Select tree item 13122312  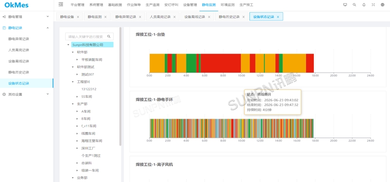[89, 89]
